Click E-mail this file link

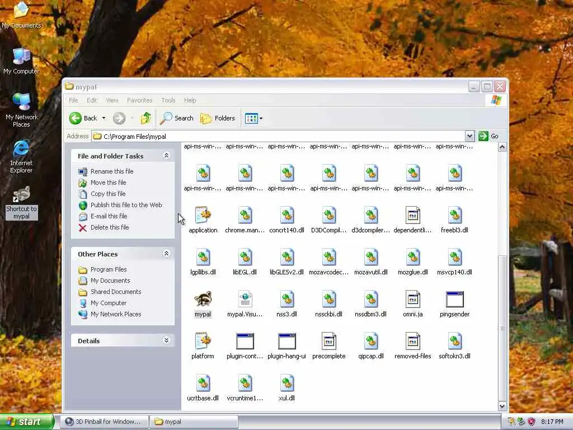109,216
